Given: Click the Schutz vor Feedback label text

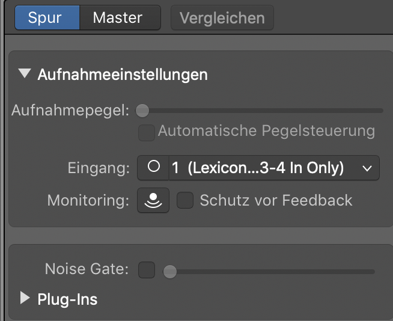Looking at the screenshot, I should [x=276, y=200].
